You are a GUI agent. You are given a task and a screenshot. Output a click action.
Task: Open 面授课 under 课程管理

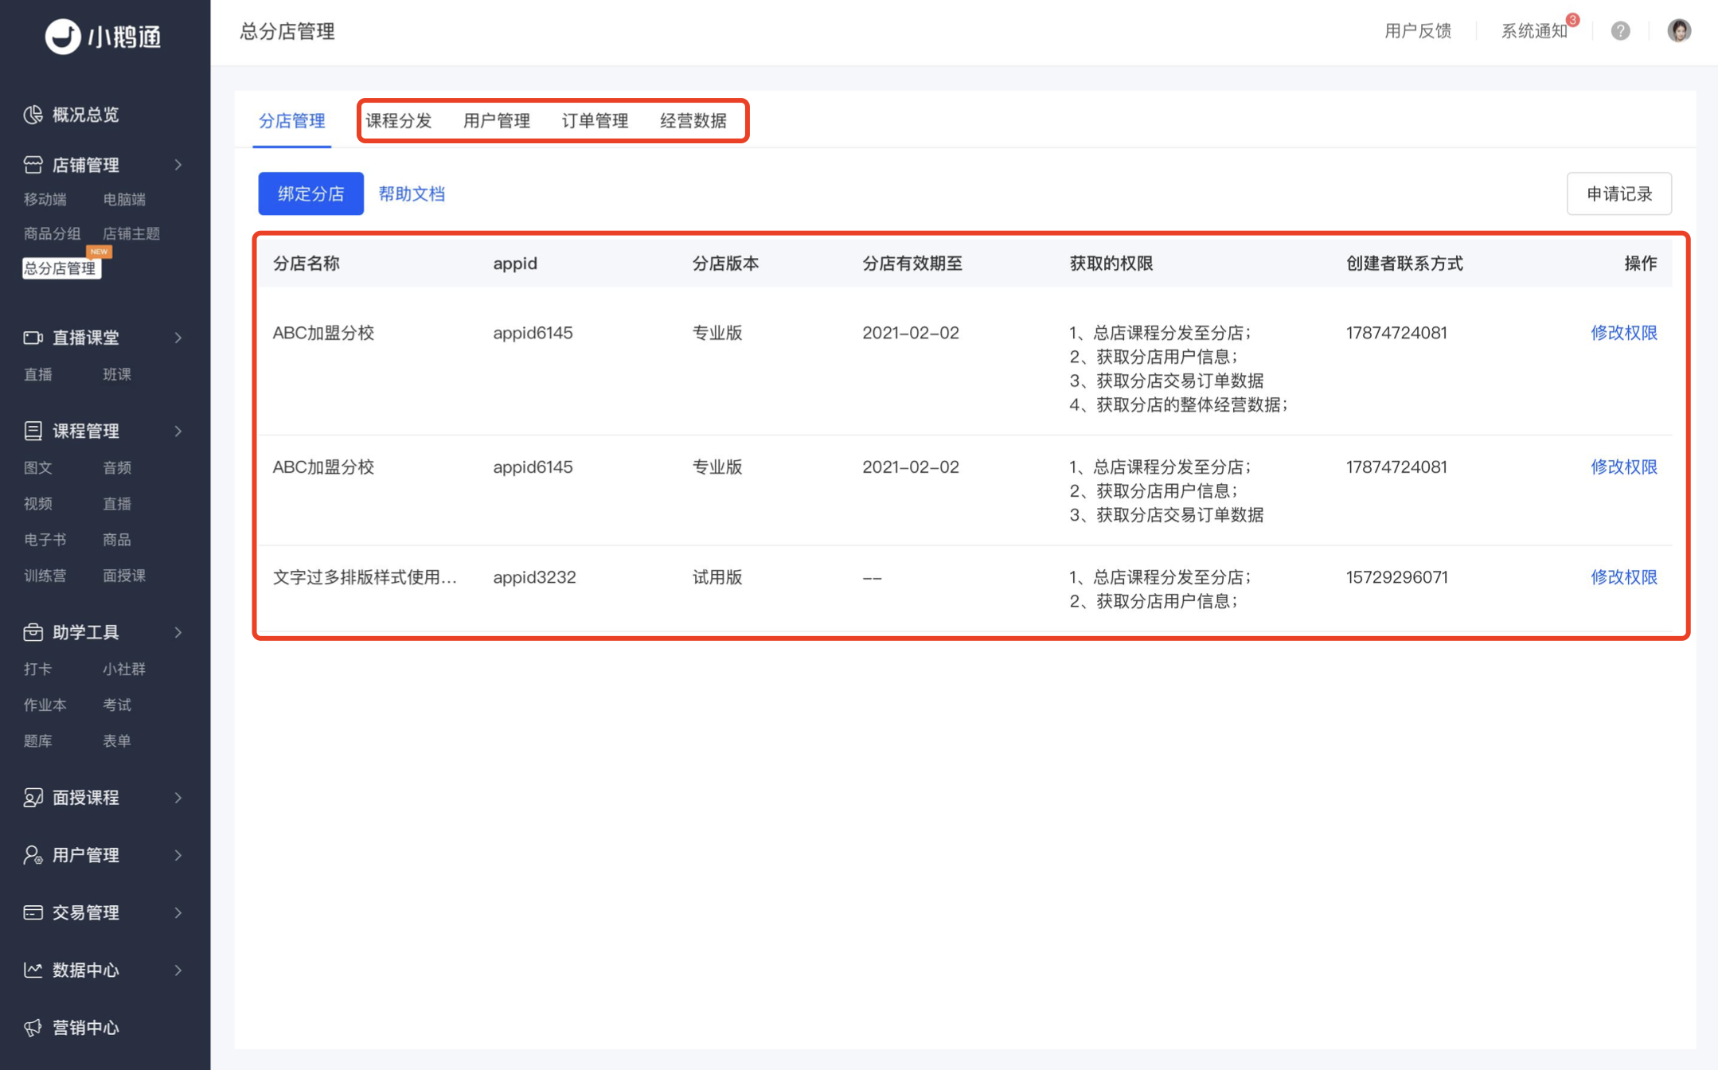124,576
